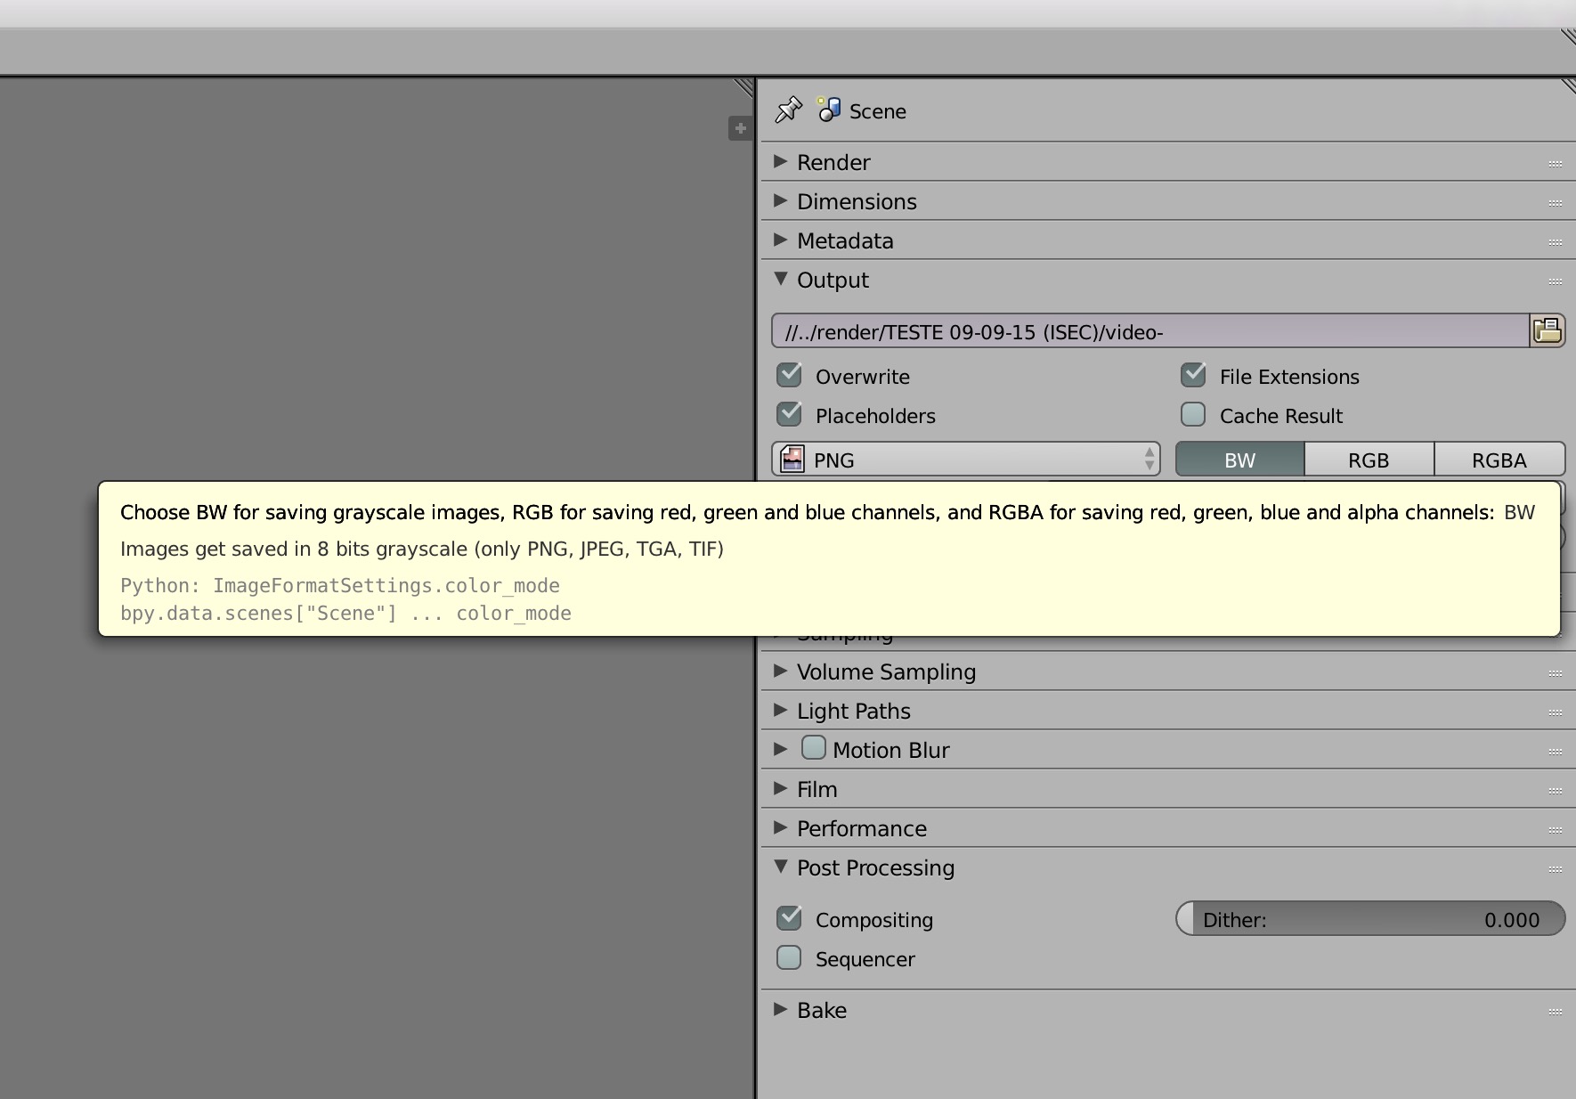Select the RGB color mode
1576x1099 pixels.
1369,460
